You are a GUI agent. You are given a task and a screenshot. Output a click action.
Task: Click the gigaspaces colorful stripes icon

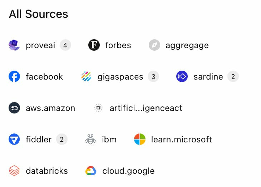86,76
